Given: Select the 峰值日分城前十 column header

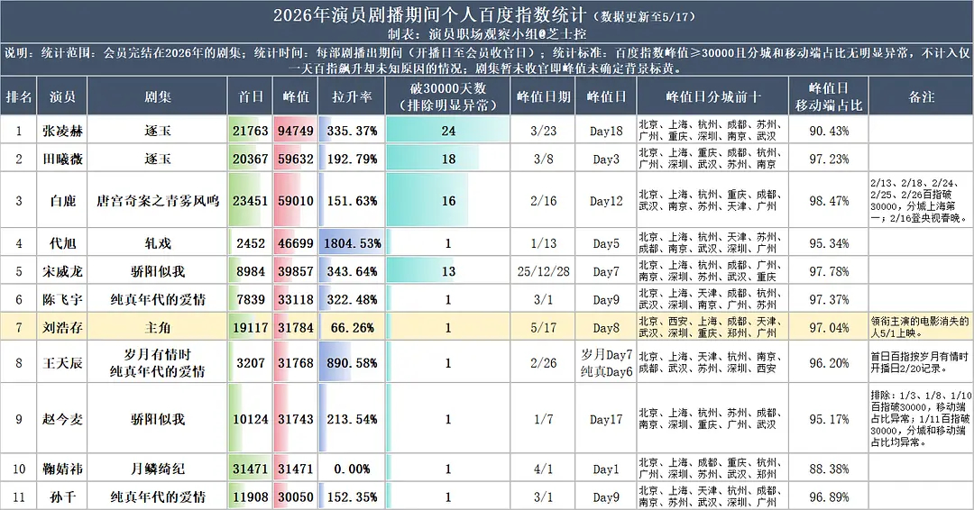Looking at the screenshot, I should [712, 96].
